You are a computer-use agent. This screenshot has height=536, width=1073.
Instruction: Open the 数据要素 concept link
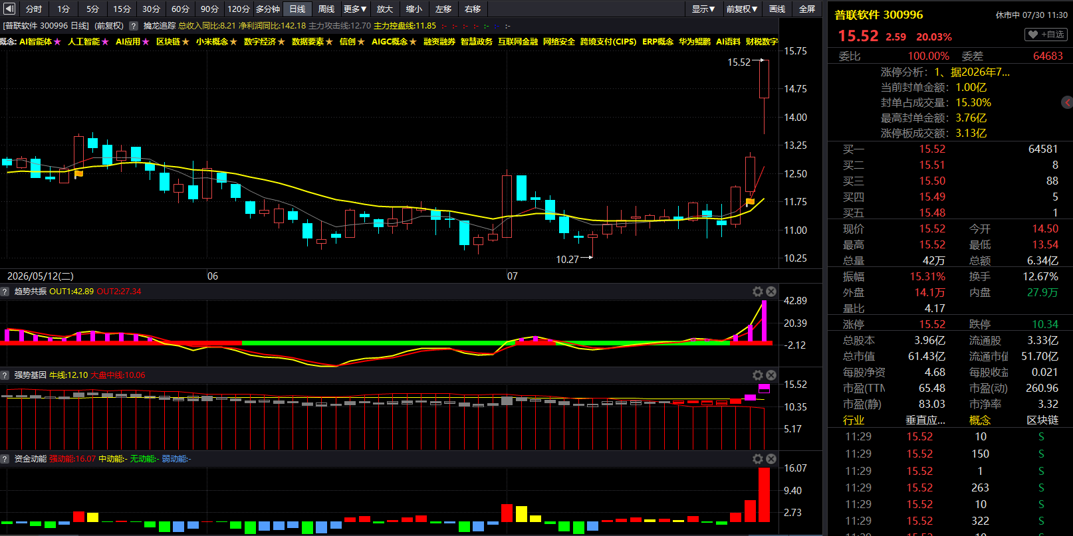click(308, 42)
